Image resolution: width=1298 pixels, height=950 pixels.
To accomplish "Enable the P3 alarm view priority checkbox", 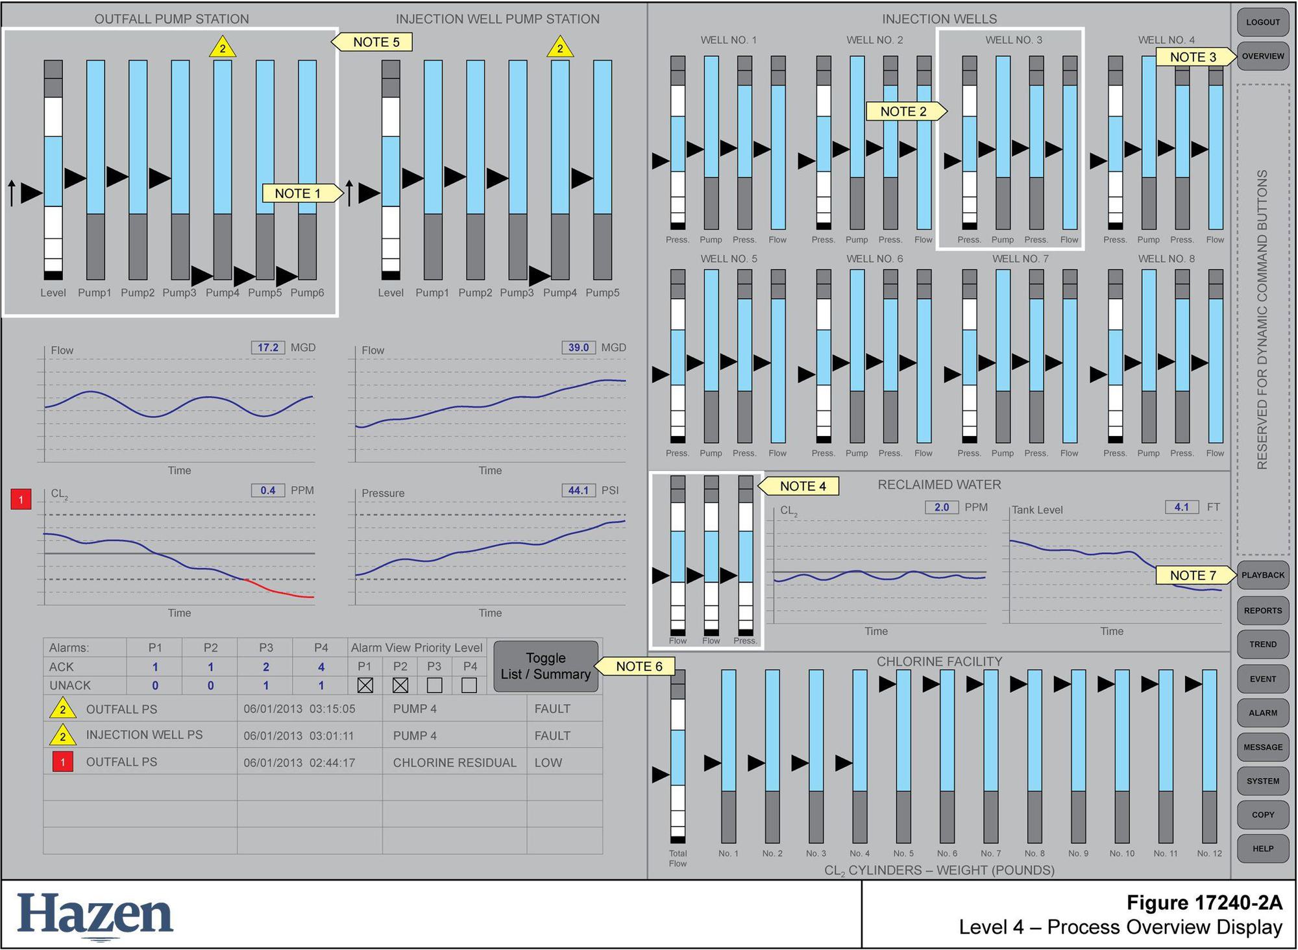I will (x=435, y=685).
